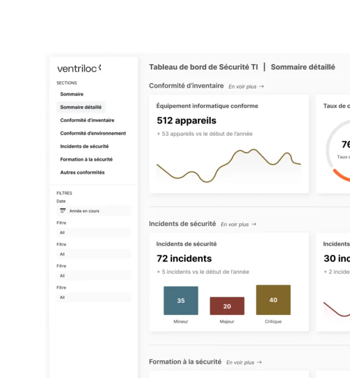Open Formation à la sécurité sidebar item
The height and width of the screenshot is (378, 350).
coord(86,159)
